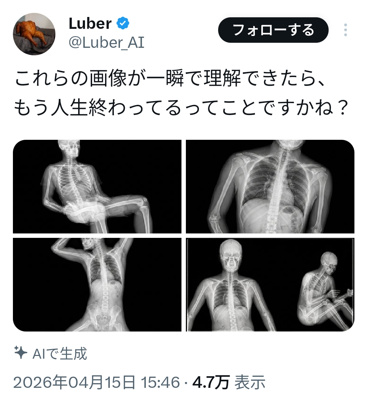
Task: Click the AI sparkle icon
Action: point(20,352)
